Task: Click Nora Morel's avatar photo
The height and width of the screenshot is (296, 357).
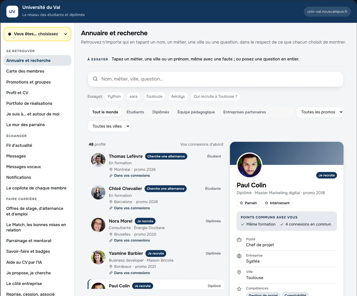Action: click(98, 225)
